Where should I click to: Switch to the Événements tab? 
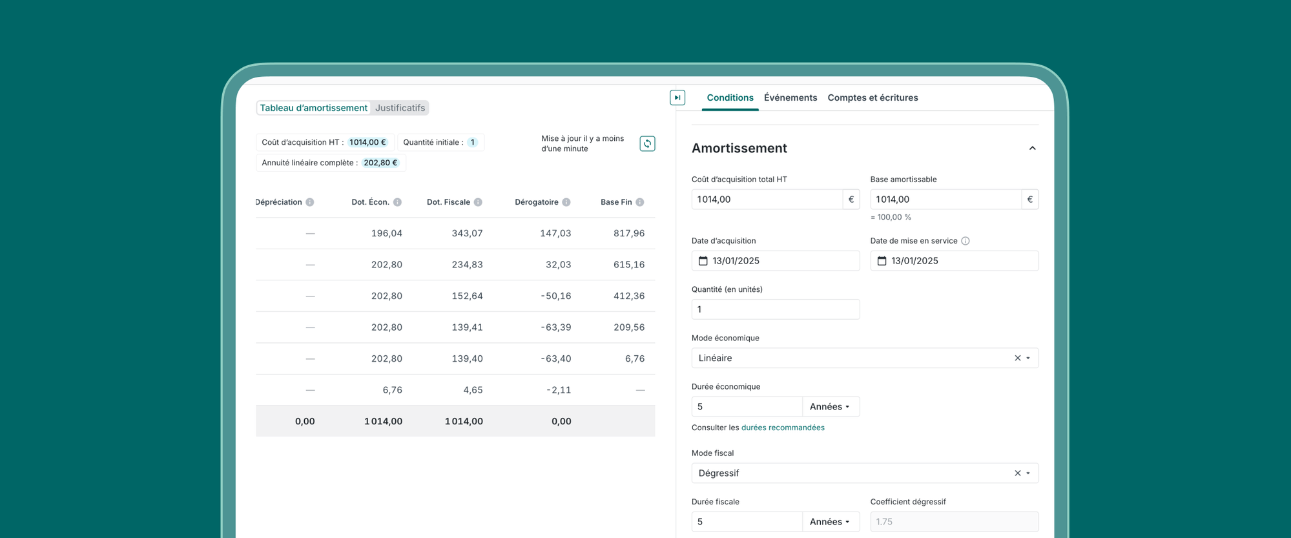[790, 98]
